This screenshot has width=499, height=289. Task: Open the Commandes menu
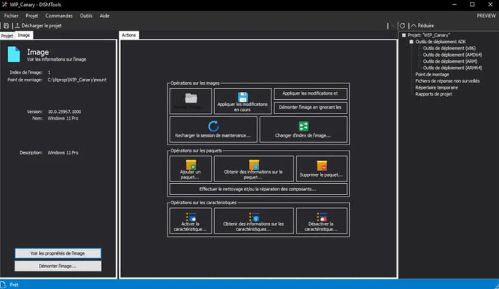58,16
